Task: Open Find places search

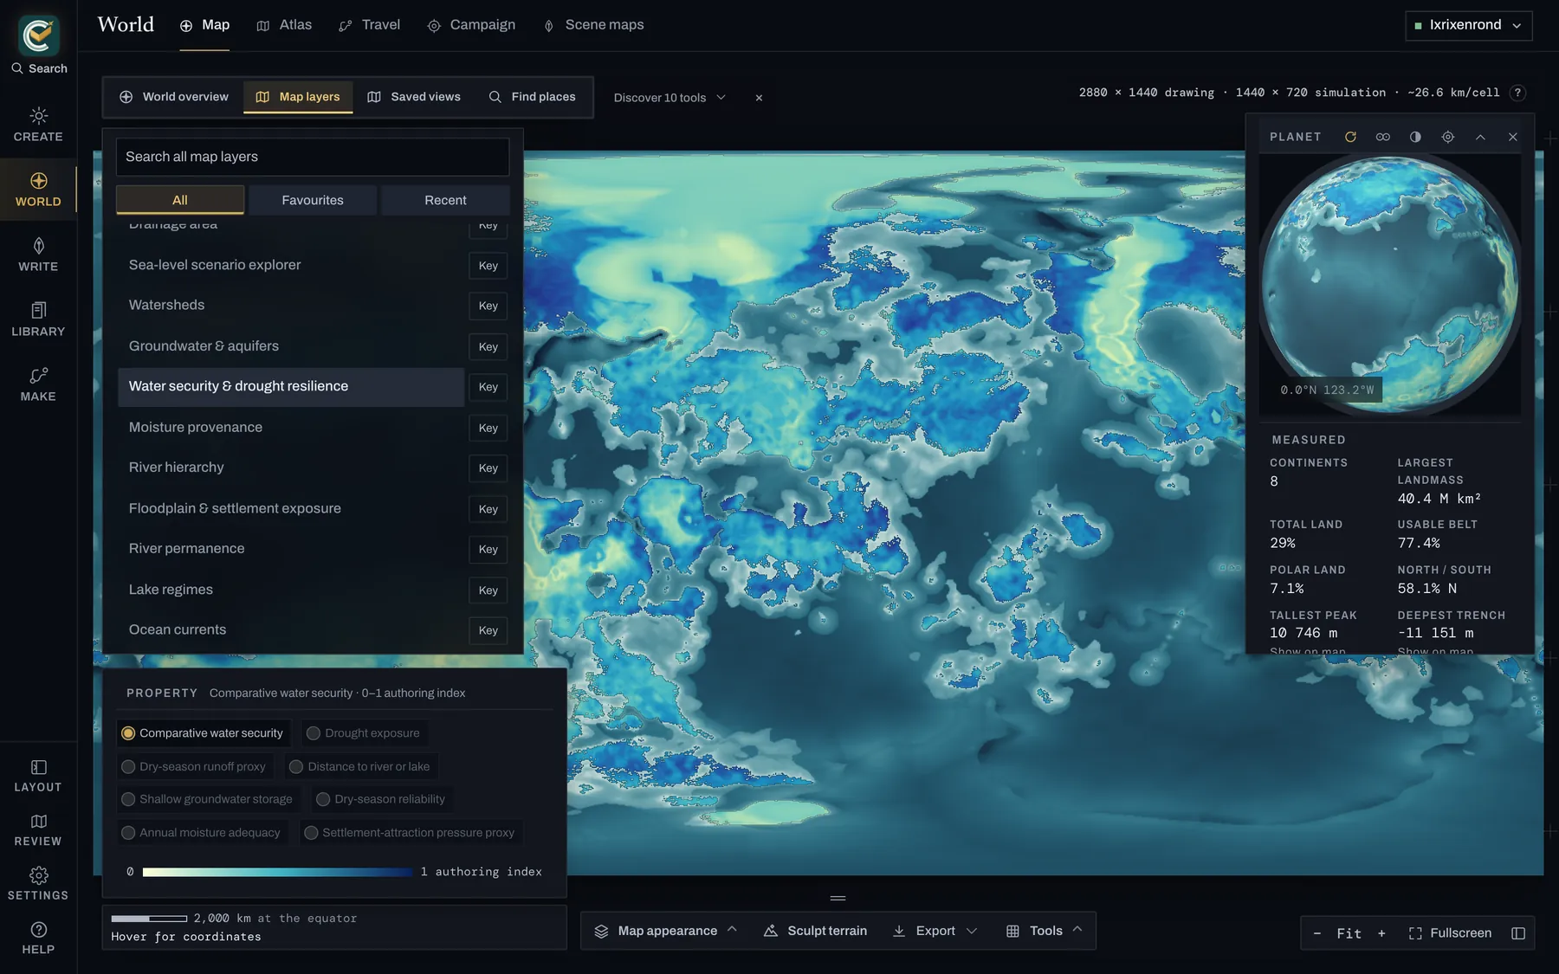Action: [x=533, y=97]
